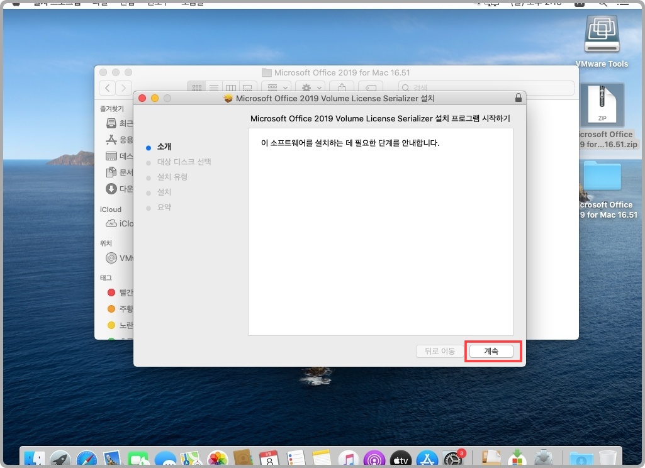
Task: Click the Finder search field
Action: pos(485,87)
